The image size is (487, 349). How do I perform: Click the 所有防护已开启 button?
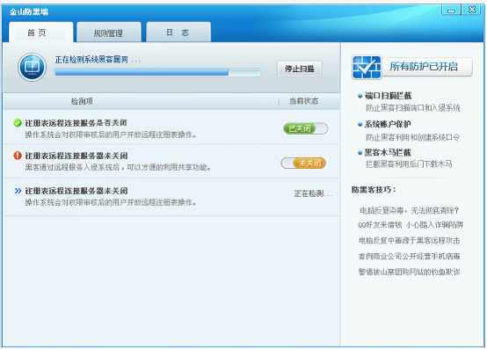pos(426,67)
